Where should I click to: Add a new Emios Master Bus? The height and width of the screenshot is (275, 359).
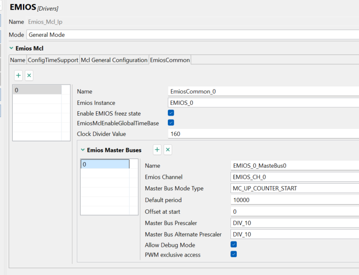[x=157, y=150]
